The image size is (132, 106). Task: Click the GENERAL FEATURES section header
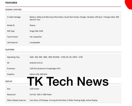coord(14,10)
